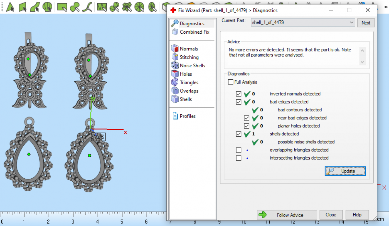This screenshot has height=226, width=389.
Task: Select the first triangle-selection arrow tool in toolbar
Action: (x=10, y=6)
